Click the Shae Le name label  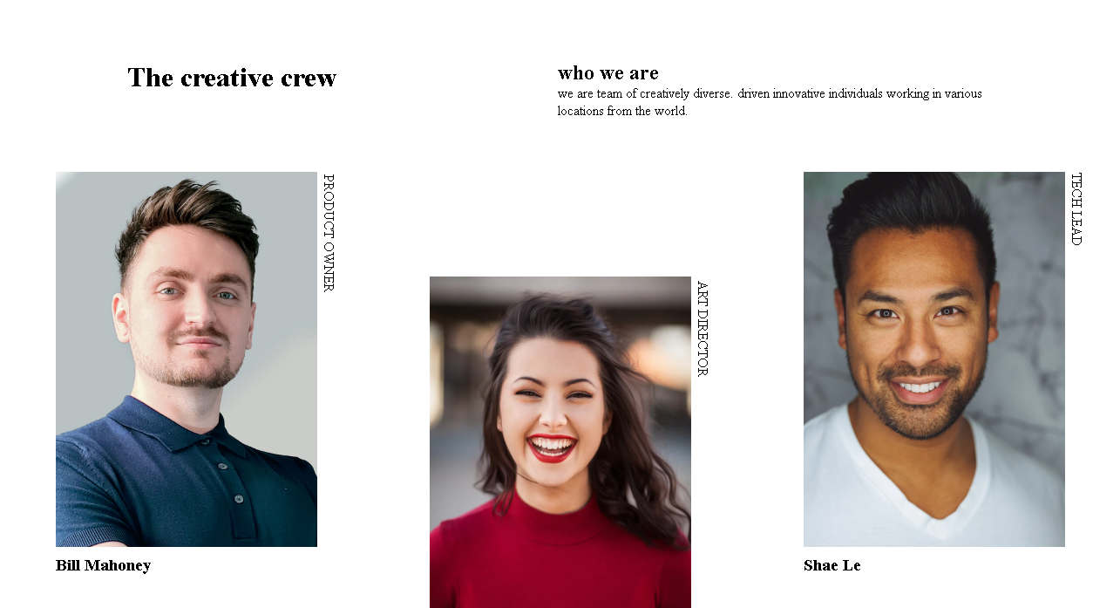tap(832, 565)
